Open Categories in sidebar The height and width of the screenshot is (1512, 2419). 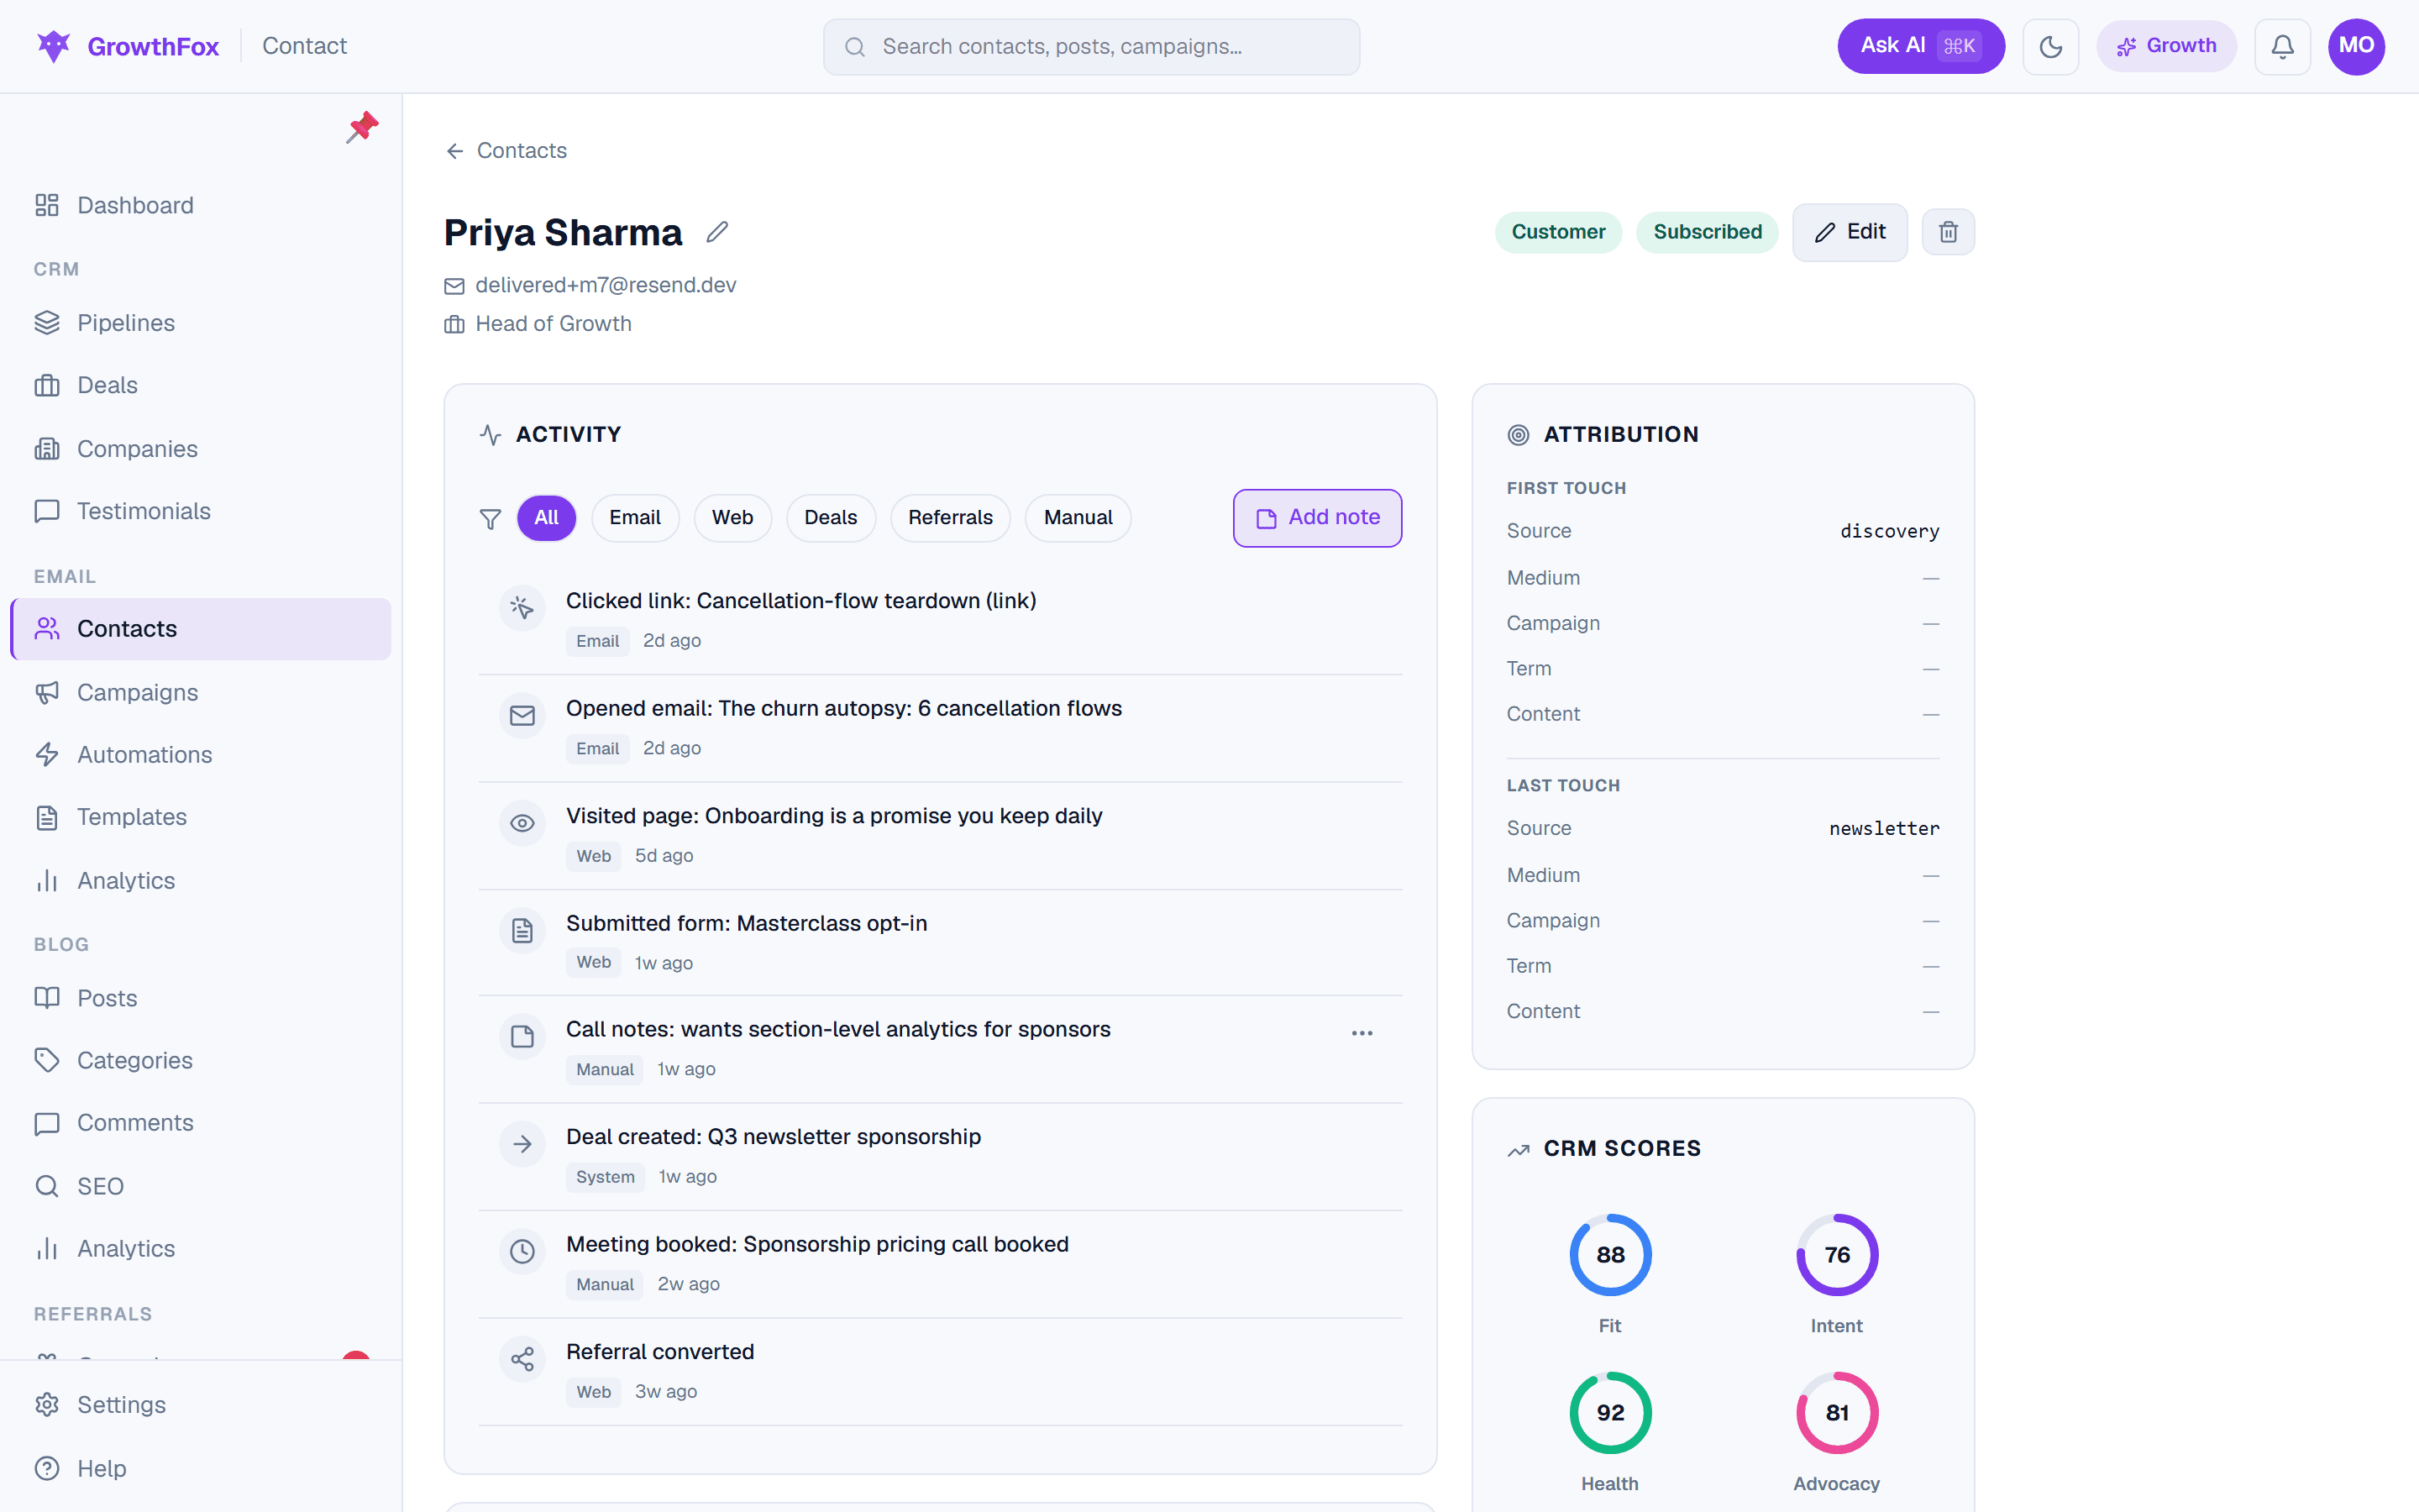click(x=201, y=1060)
